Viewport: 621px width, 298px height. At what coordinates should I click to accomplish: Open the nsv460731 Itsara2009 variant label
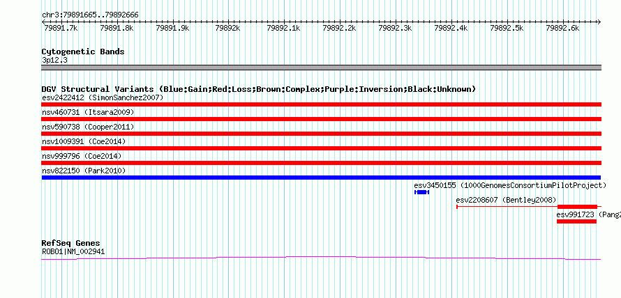[88, 112]
